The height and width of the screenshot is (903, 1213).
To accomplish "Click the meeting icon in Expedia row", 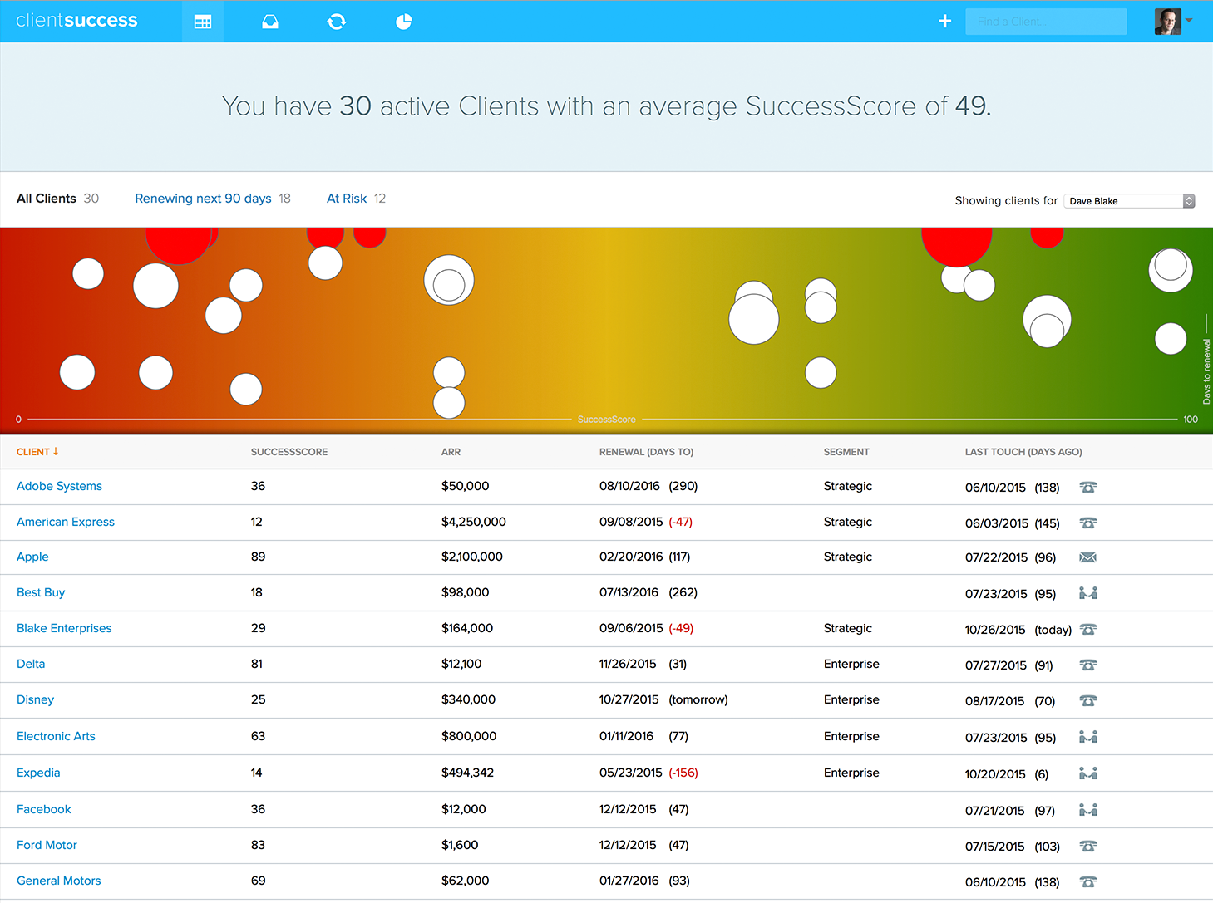I will point(1088,773).
